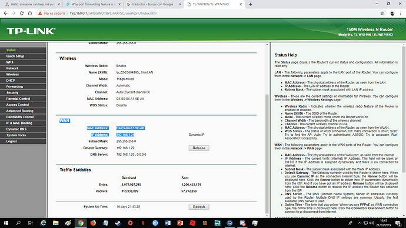Open the Chrome profile avatar
The image size is (406, 228).
(x=392, y=14)
